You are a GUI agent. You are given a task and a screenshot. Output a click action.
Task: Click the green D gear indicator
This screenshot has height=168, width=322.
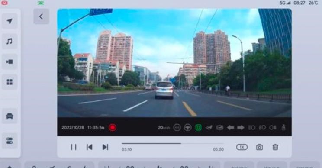pos(198,128)
